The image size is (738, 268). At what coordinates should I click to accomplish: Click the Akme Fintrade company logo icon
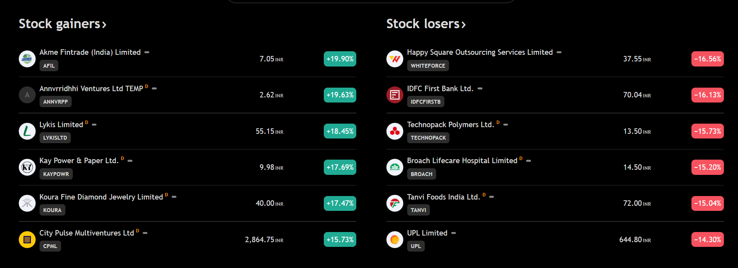[27, 59]
